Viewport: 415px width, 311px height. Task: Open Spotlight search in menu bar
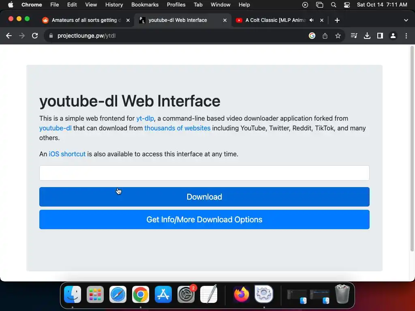click(x=334, y=5)
